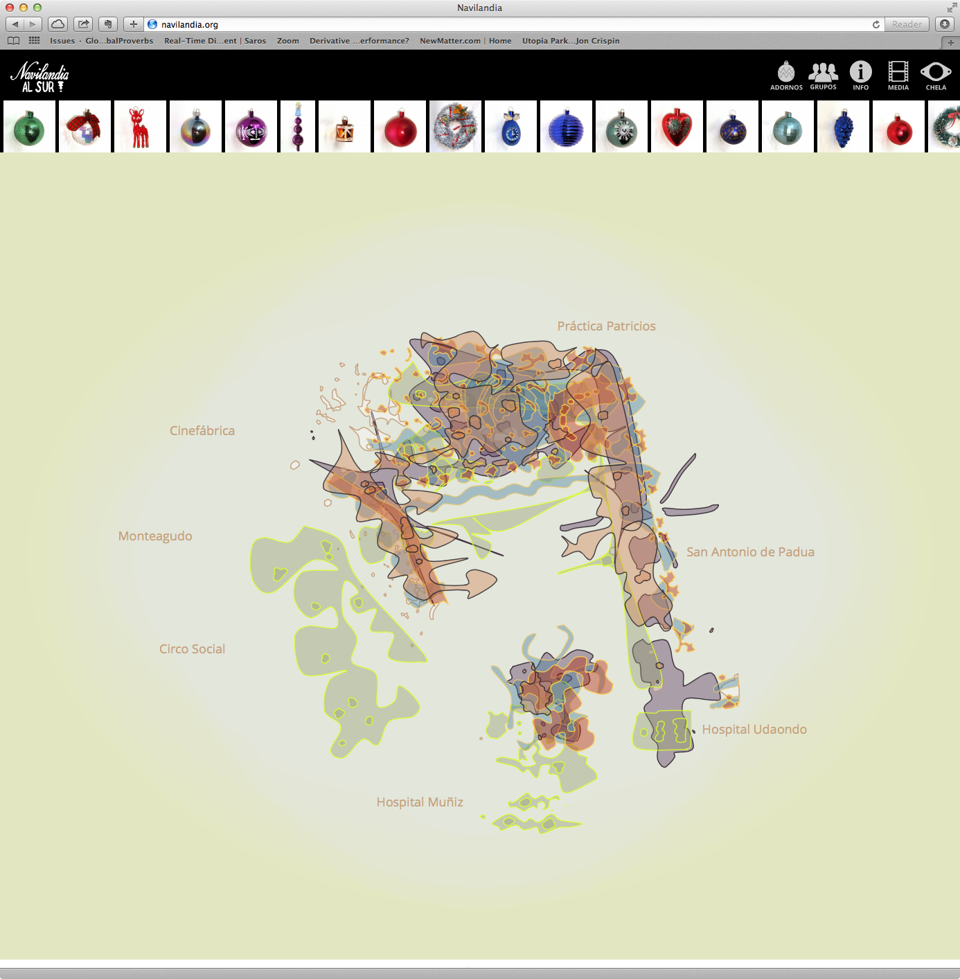
Task: Select the dark blue gold-patterned ball thumbnail
Action: (x=732, y=126)
